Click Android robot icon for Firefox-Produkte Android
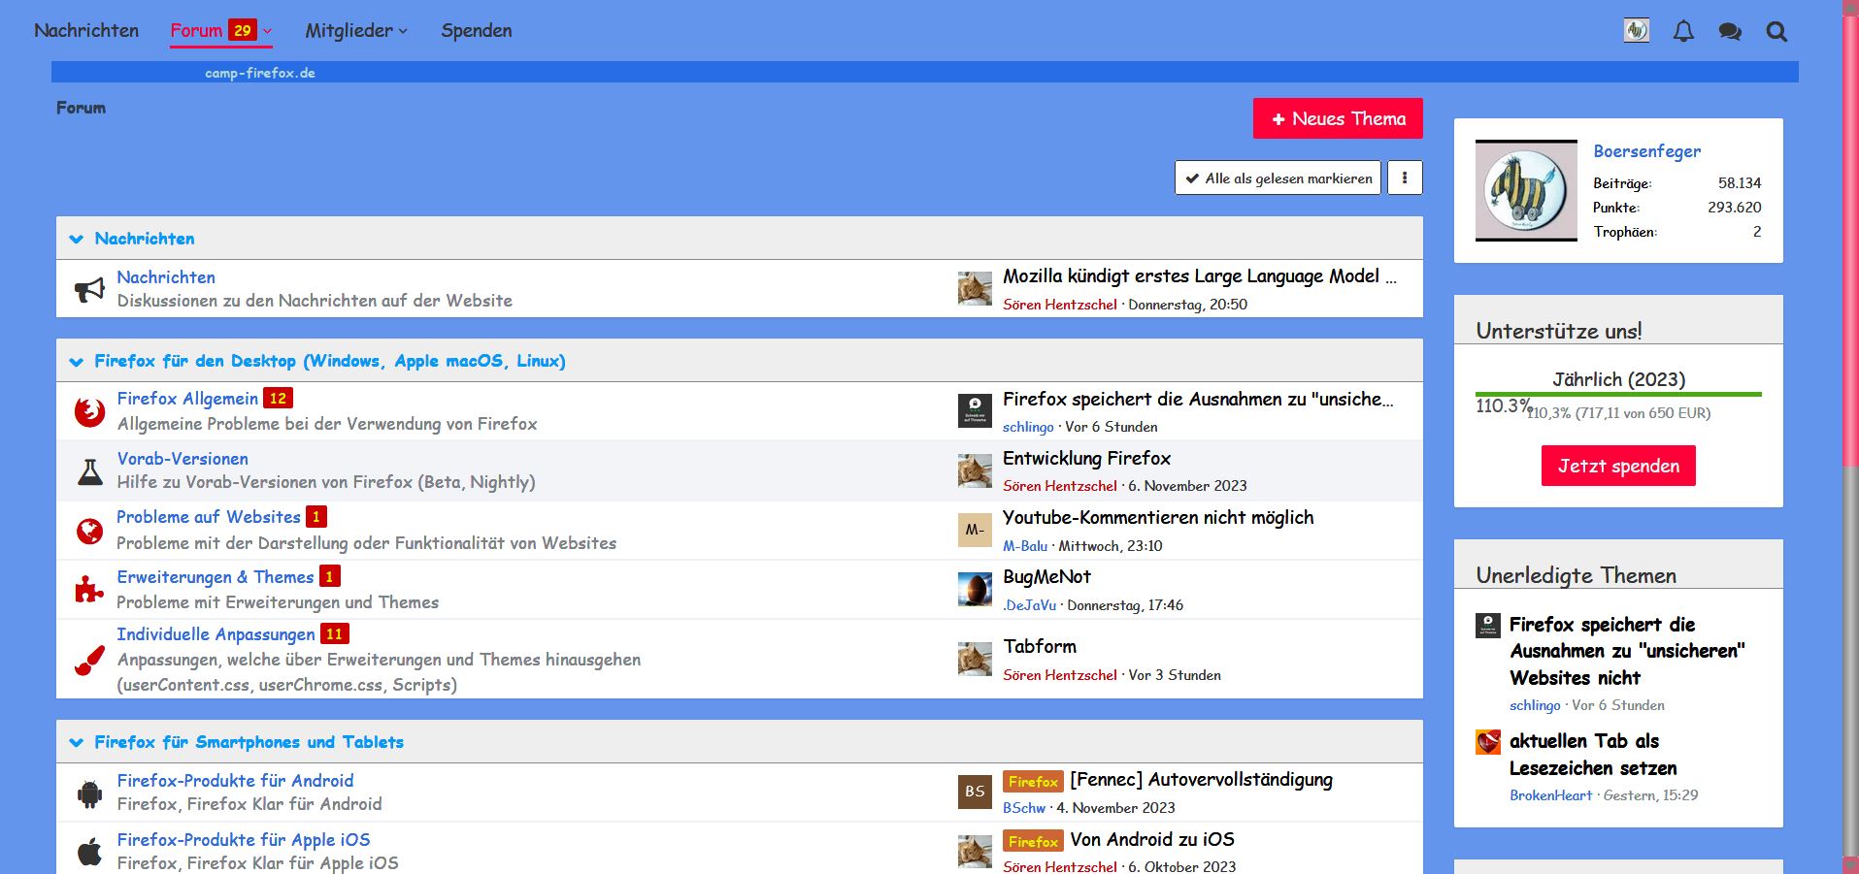Screen dimensions: 1859x874 coord(89,793)
